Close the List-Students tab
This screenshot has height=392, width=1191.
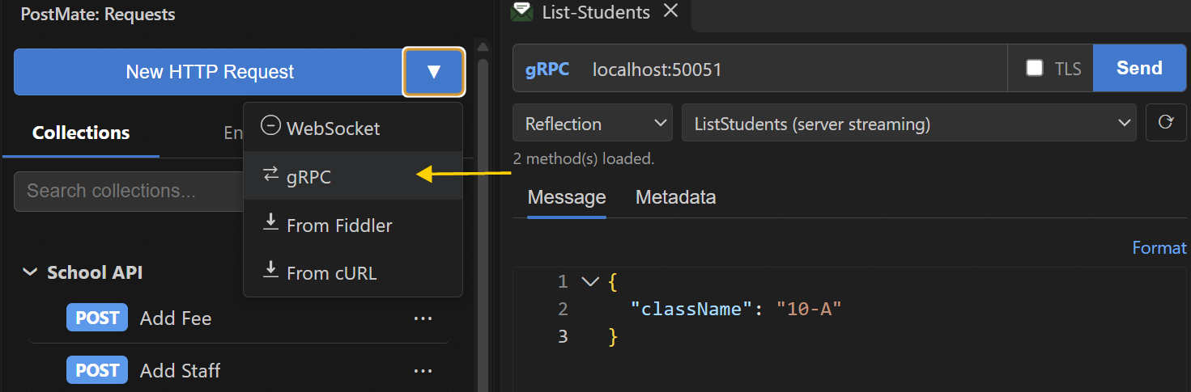(x=670, y=11)
